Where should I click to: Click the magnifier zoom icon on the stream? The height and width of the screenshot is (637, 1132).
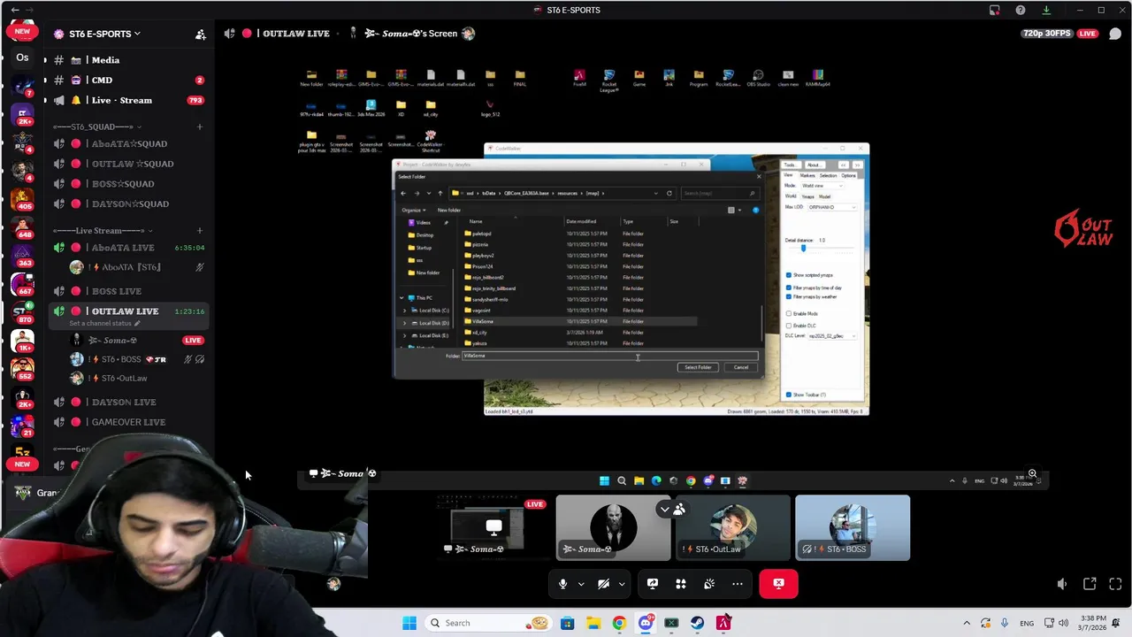pos(1032,474)
